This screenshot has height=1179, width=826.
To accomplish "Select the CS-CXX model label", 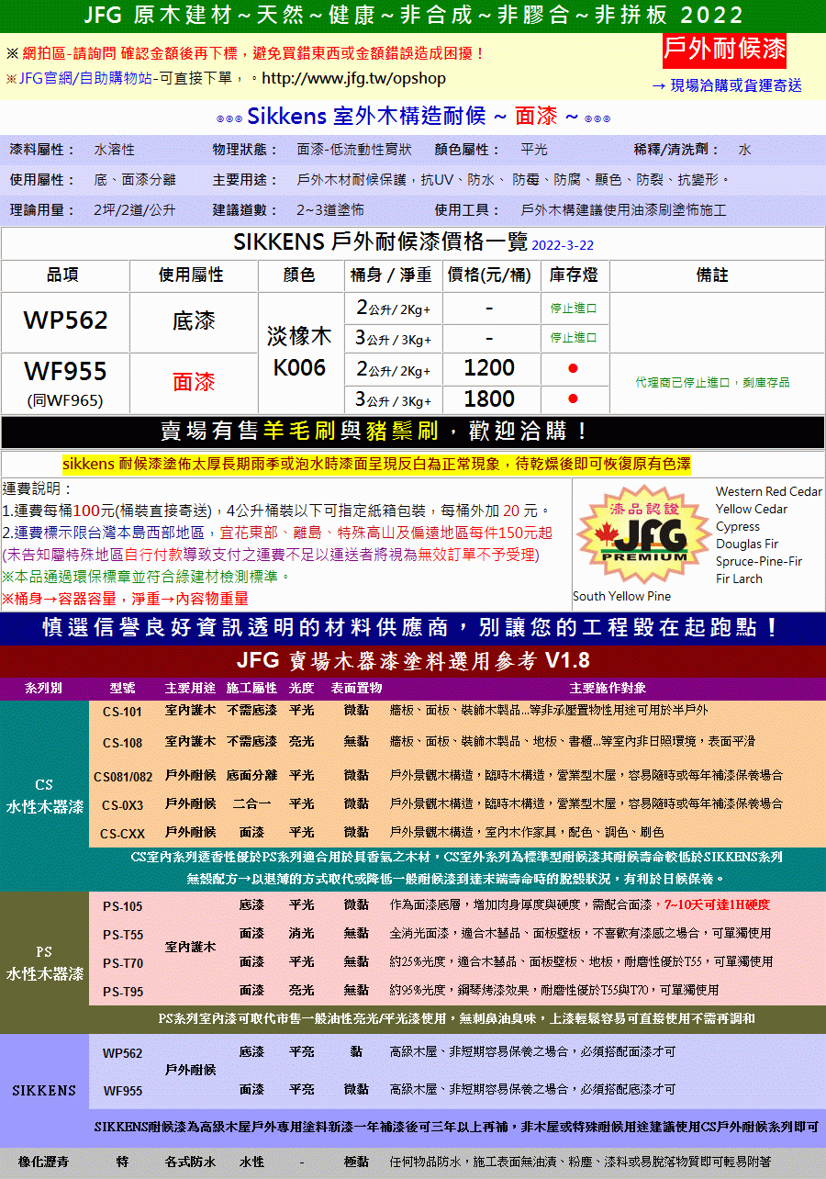I will pyautogui.click(x=122, y=835).
